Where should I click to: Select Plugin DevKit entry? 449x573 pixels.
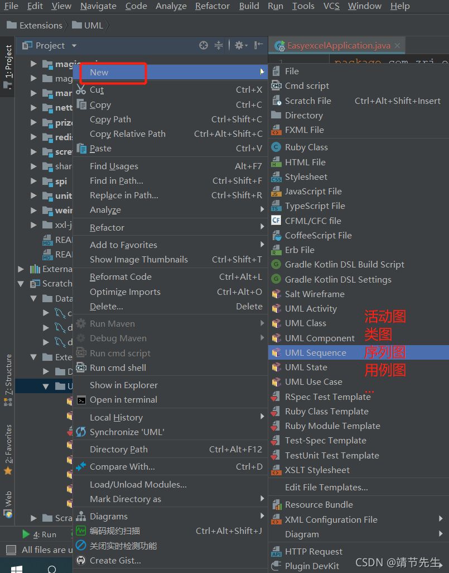click(x=359, y=566)
